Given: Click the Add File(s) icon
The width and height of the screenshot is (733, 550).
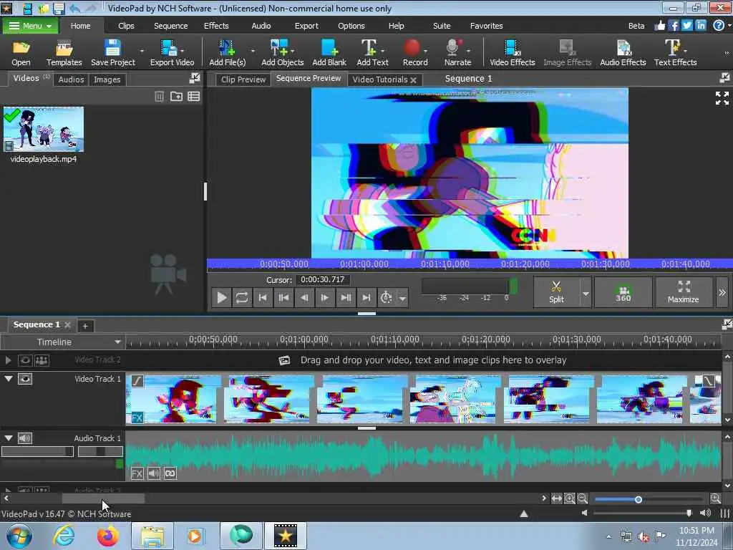Looking at the screenshot, I should pos(227,53).
